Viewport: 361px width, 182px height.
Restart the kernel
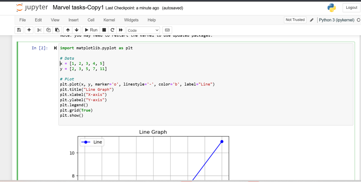[x=113, y=30]
